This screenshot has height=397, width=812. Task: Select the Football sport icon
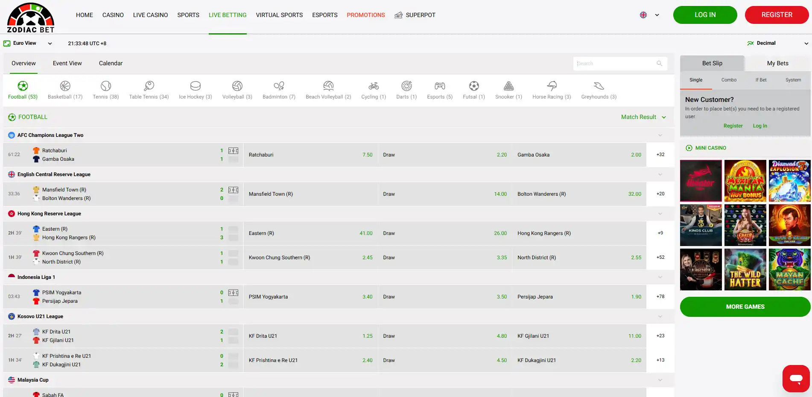click(23, 86)
